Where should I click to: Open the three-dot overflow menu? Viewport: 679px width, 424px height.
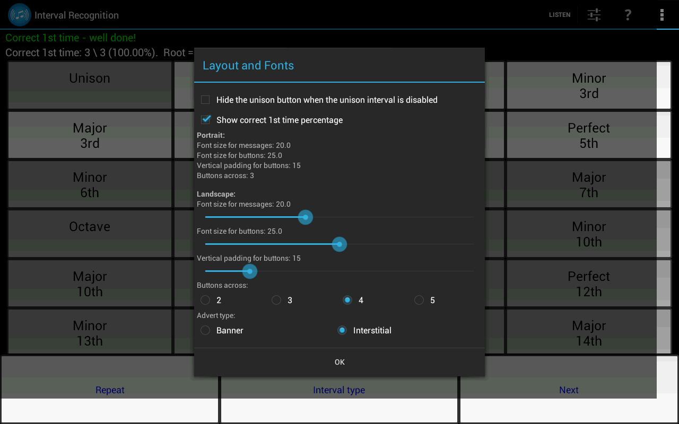[662, 15]
